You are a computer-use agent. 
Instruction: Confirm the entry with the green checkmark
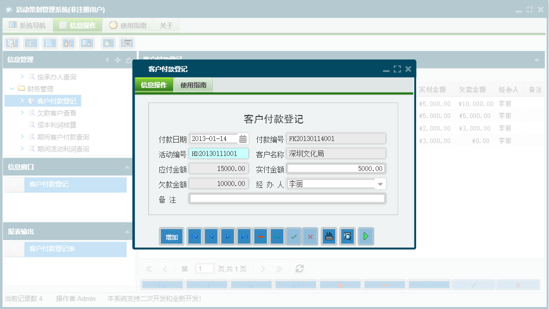click(x=294, y=236)
